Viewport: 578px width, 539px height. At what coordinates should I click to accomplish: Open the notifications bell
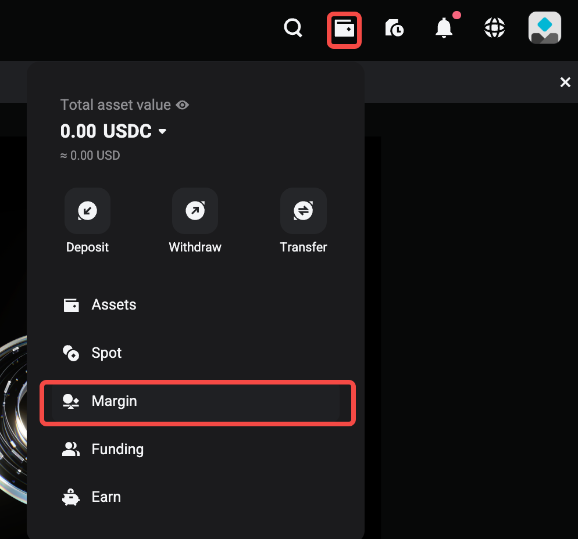point(444,28)
